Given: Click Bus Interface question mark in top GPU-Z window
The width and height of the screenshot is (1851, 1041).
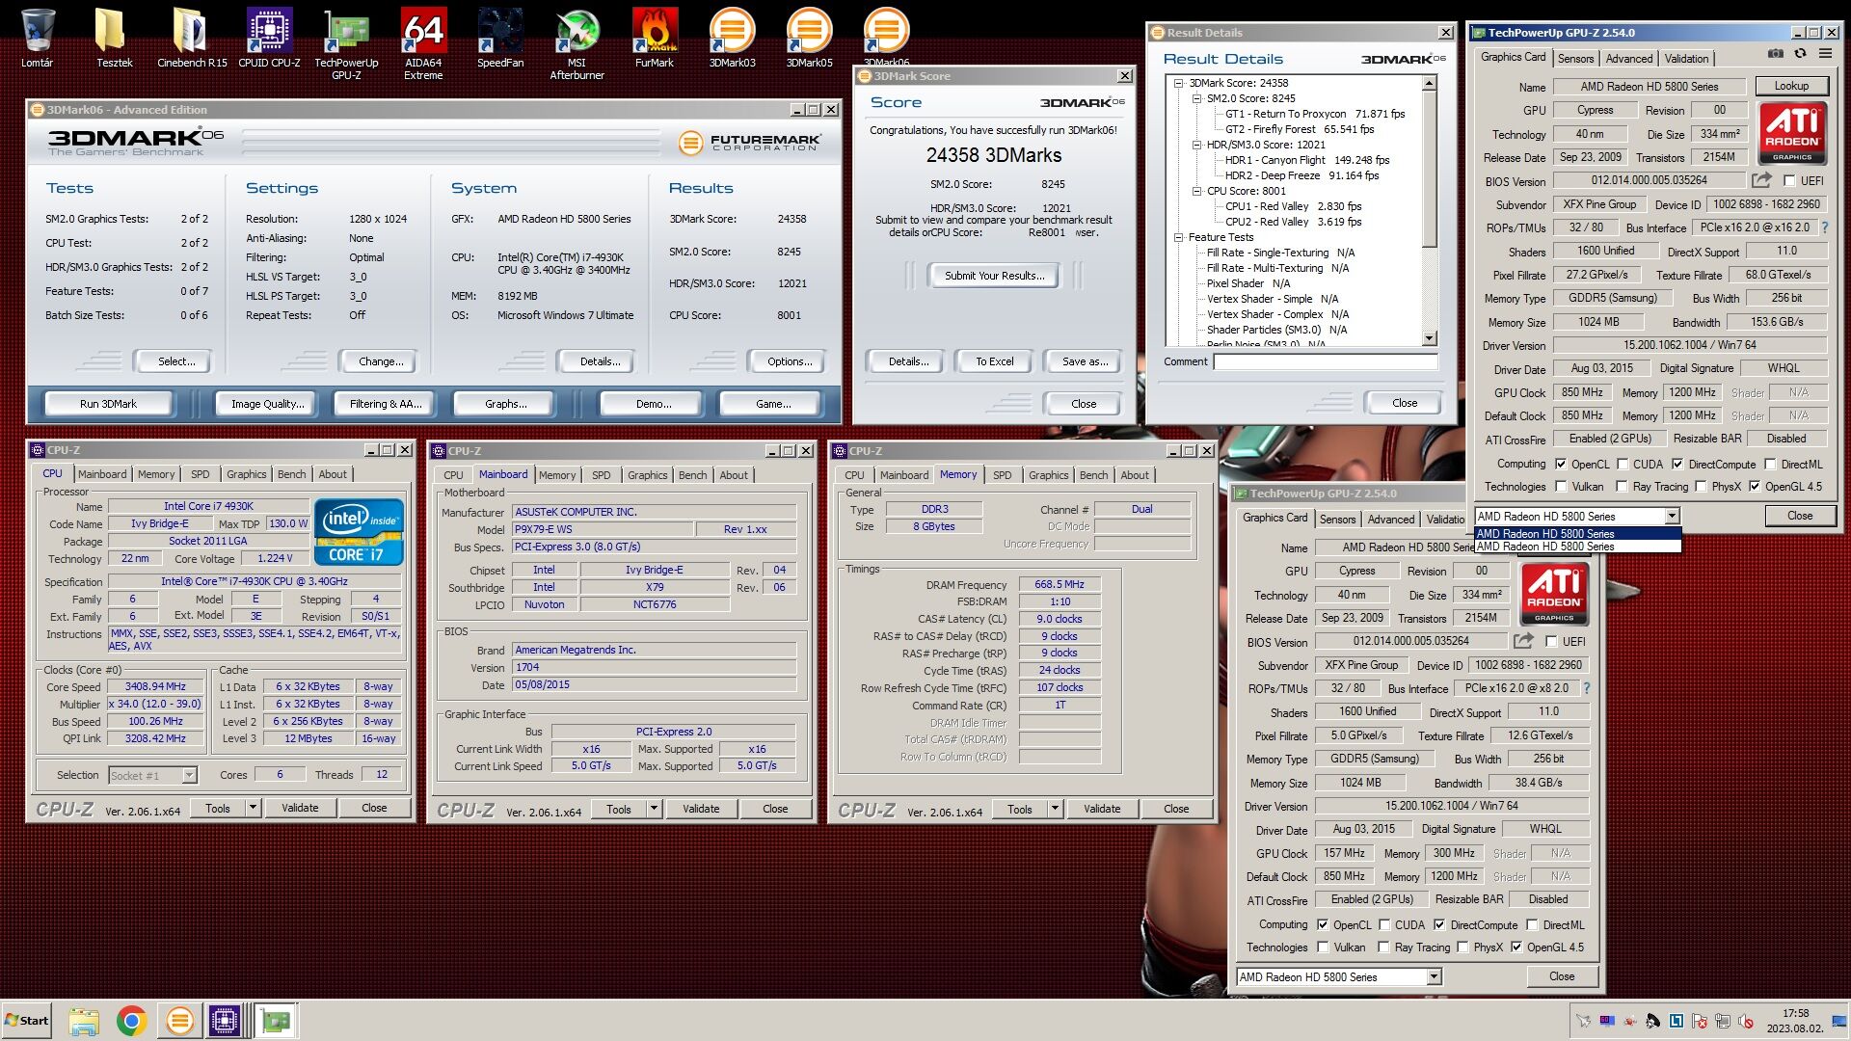Looking at the screenshot, I should (1825, 227).
